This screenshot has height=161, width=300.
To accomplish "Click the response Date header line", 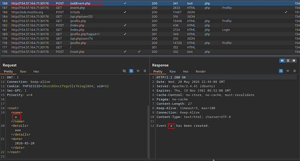I will click(191, 82).
